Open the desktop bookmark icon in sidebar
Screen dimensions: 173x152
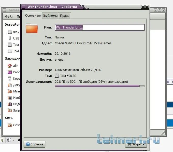[x=10, y=72]
